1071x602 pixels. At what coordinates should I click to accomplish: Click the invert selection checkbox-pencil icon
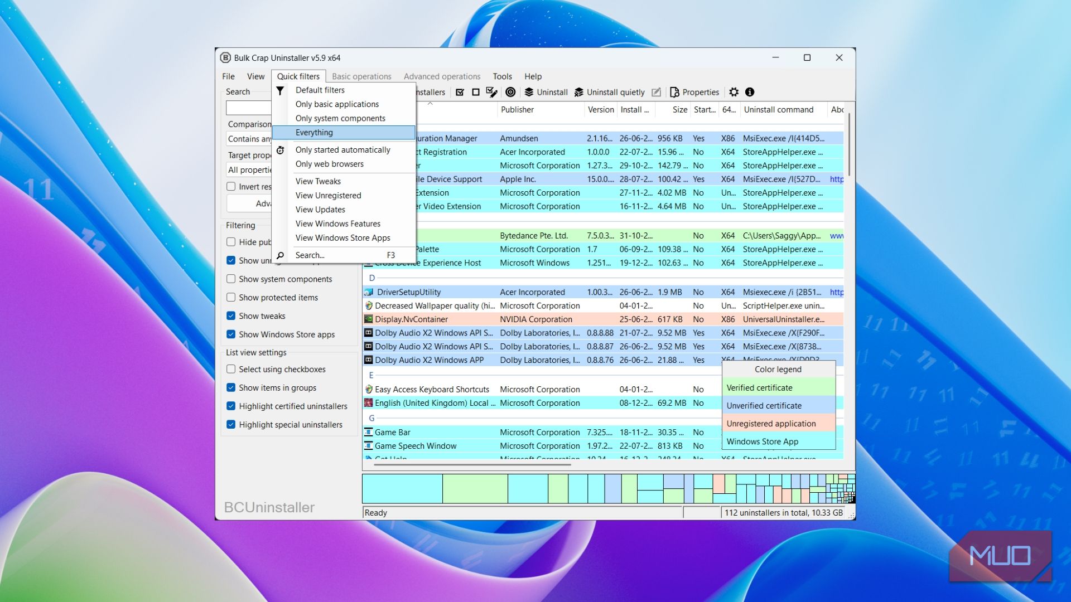pos(492,93)
